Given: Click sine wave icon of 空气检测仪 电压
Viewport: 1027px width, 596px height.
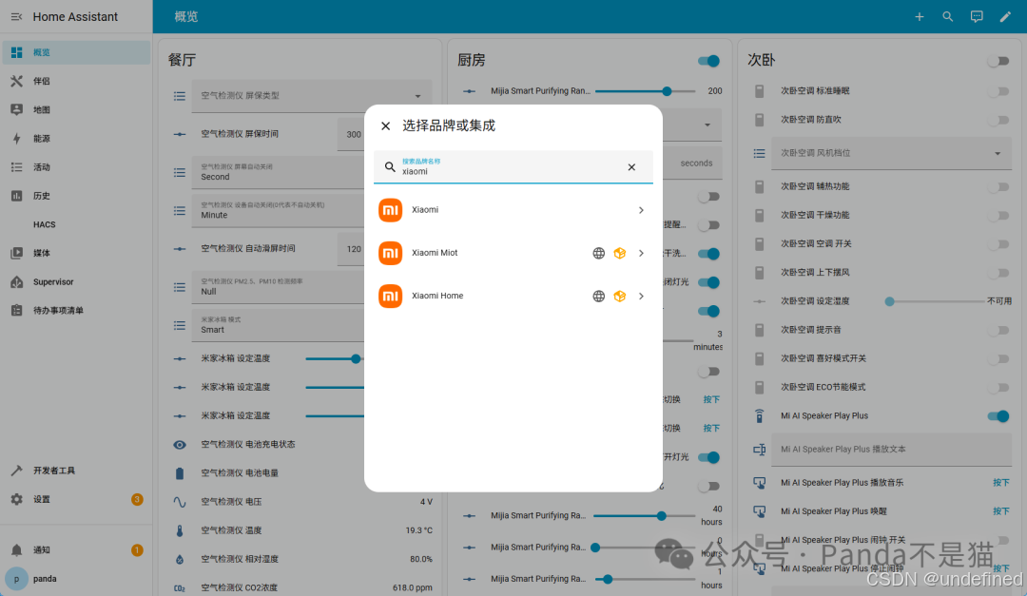Looking at the screenshot, I should [180, 502].
